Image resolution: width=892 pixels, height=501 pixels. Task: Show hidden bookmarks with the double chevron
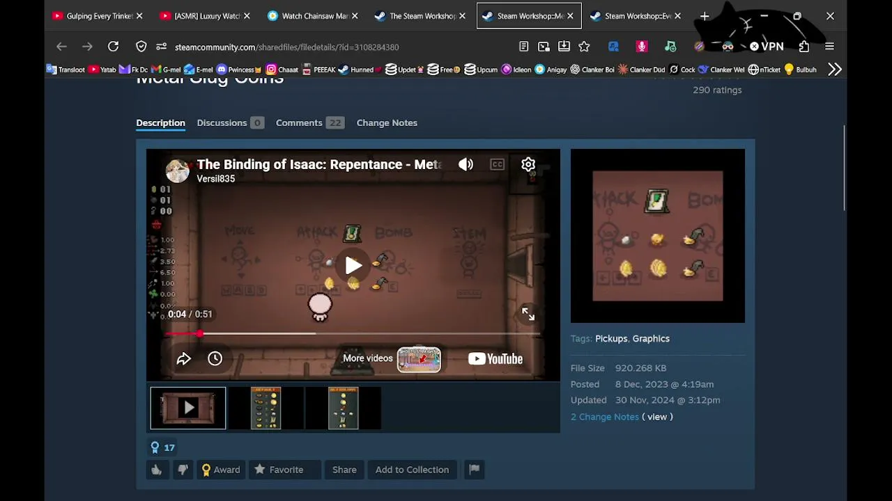(x=835, y=70)
